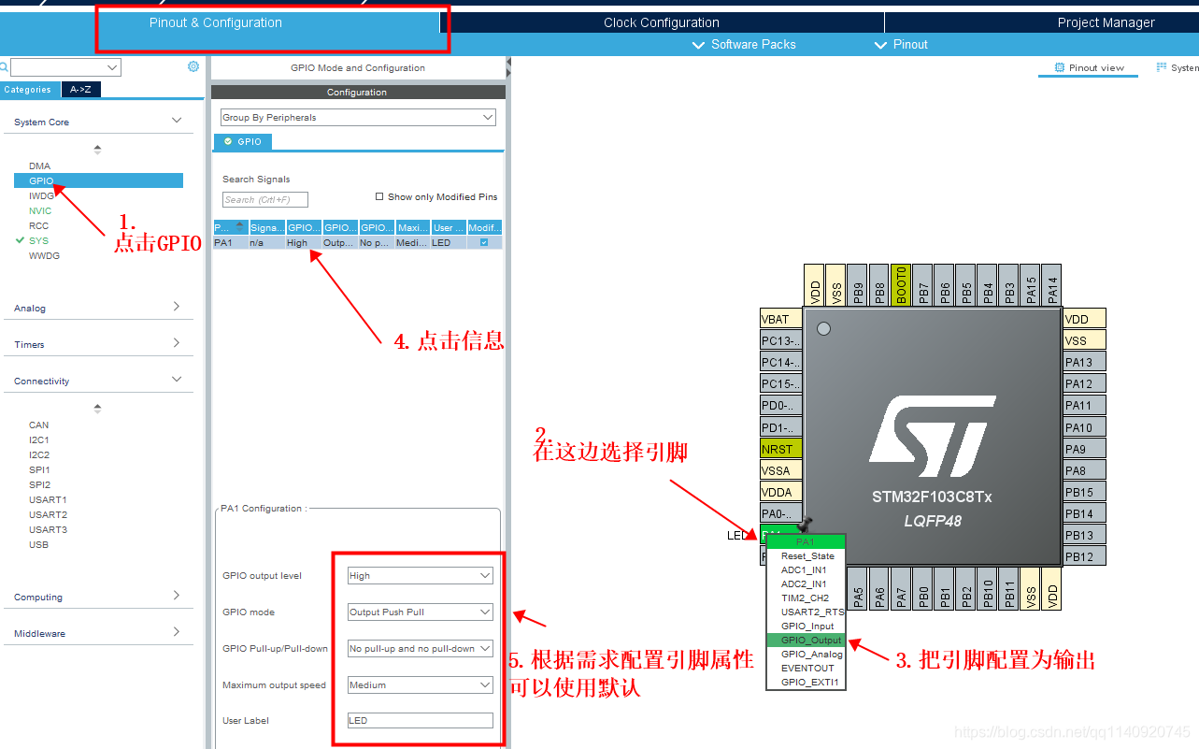The image size is (1199, 749).
Task: Open the Software Packs menu
Action: [x=744, y=44]
